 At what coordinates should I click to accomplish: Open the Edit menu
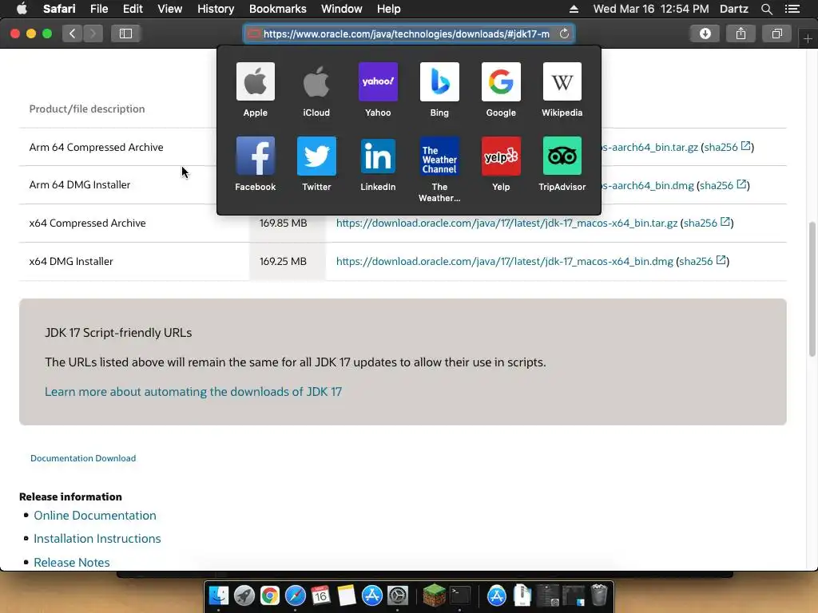point(133,9)
